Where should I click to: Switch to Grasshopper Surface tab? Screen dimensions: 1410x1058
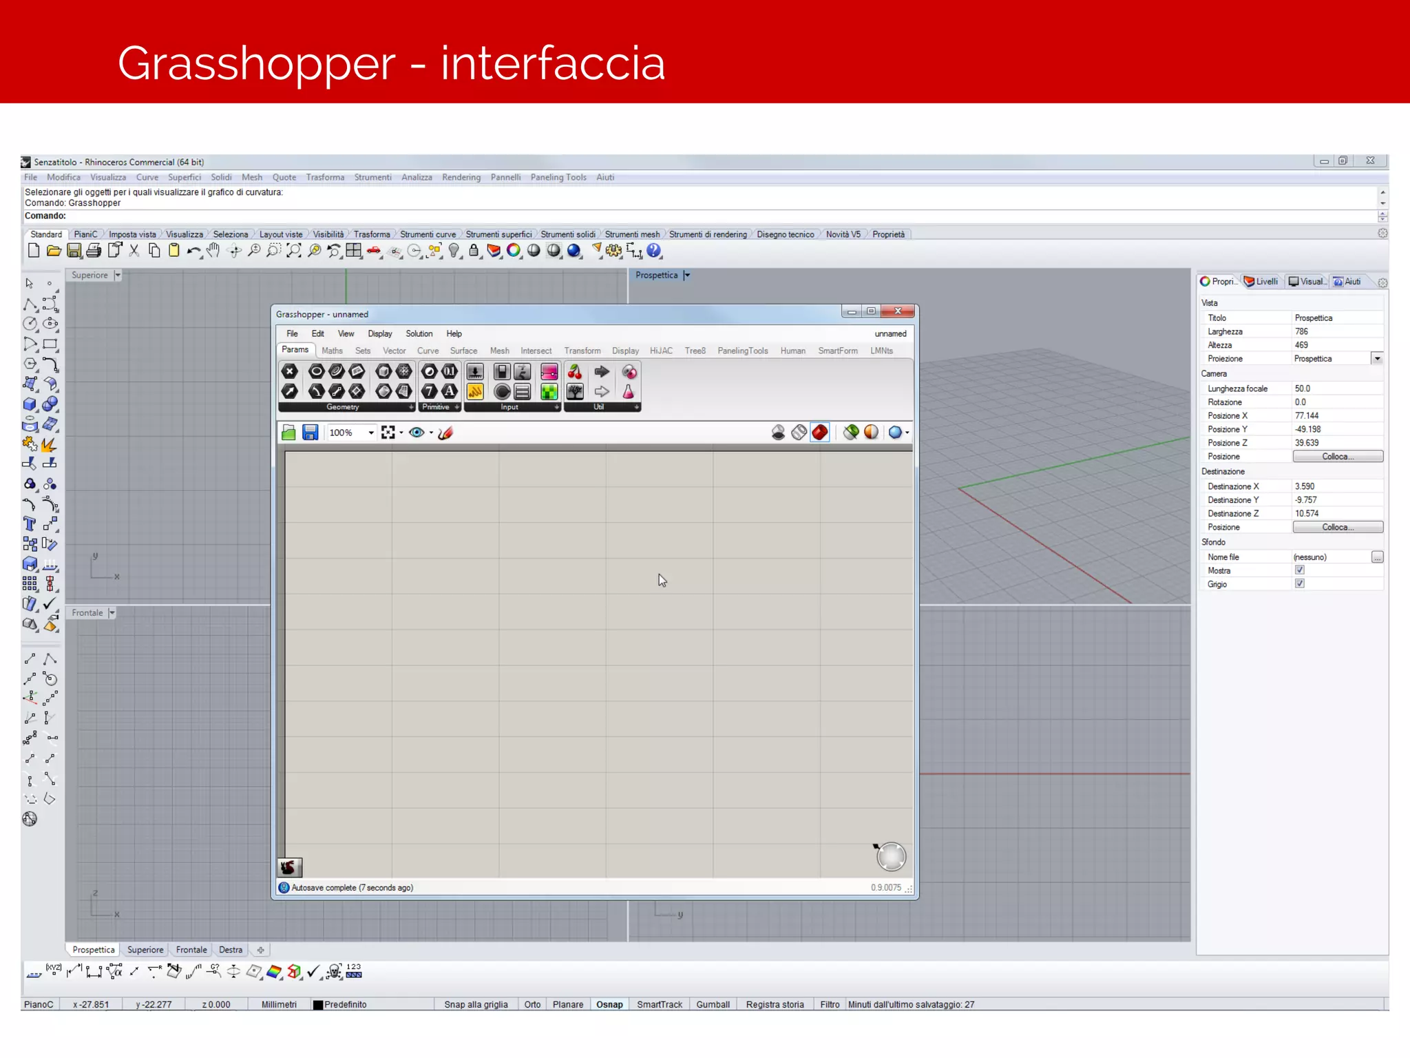pos(463,351)
